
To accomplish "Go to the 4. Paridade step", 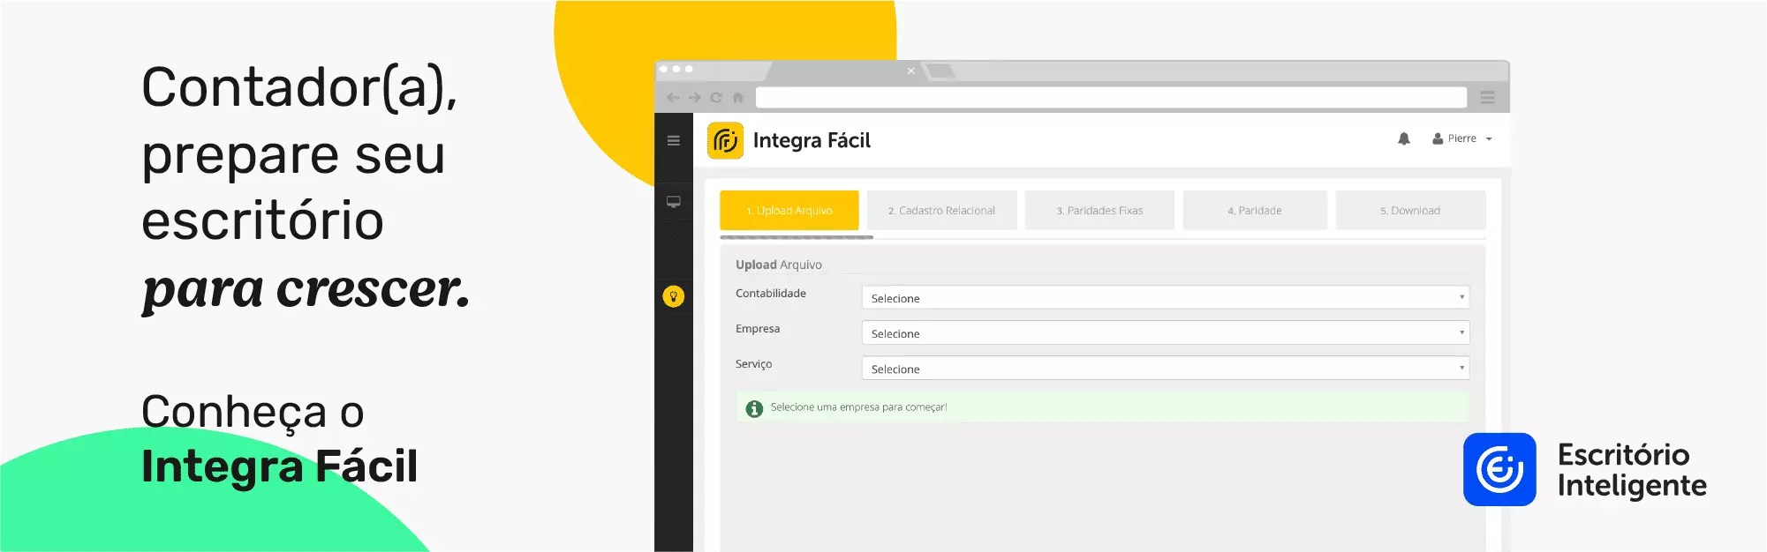I will [x=1255, y=211].
